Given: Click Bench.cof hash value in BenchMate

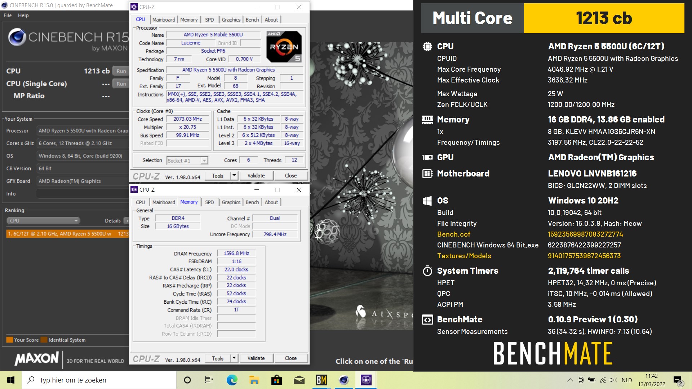Looking at the screenshot, I should [x=585, y=234].
